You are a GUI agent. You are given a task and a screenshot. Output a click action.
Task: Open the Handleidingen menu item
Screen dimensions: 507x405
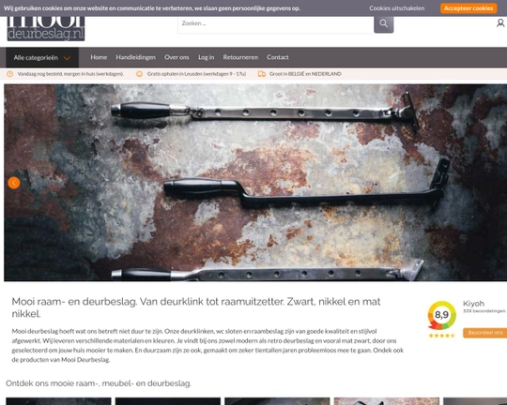pos(136,57)
